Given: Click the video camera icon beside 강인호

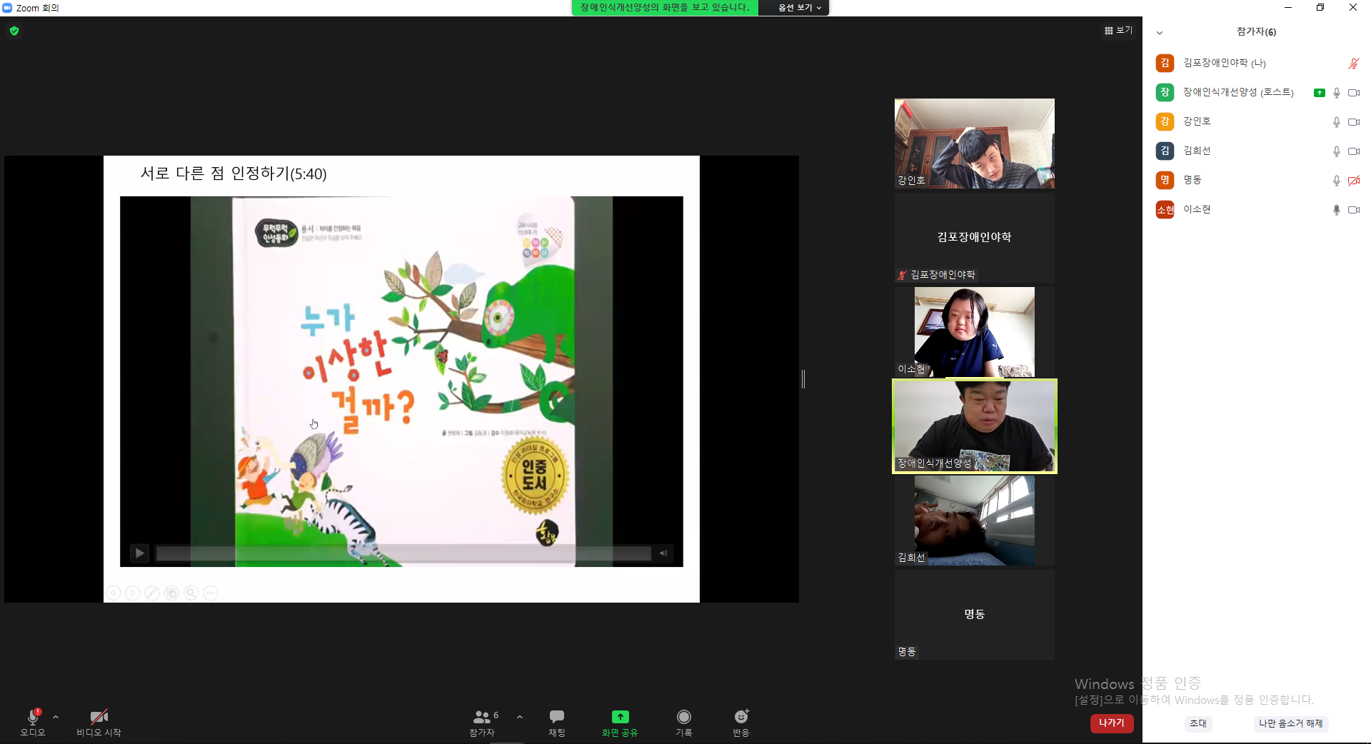Looking at the screenshot, I should tap(1353, 122).
